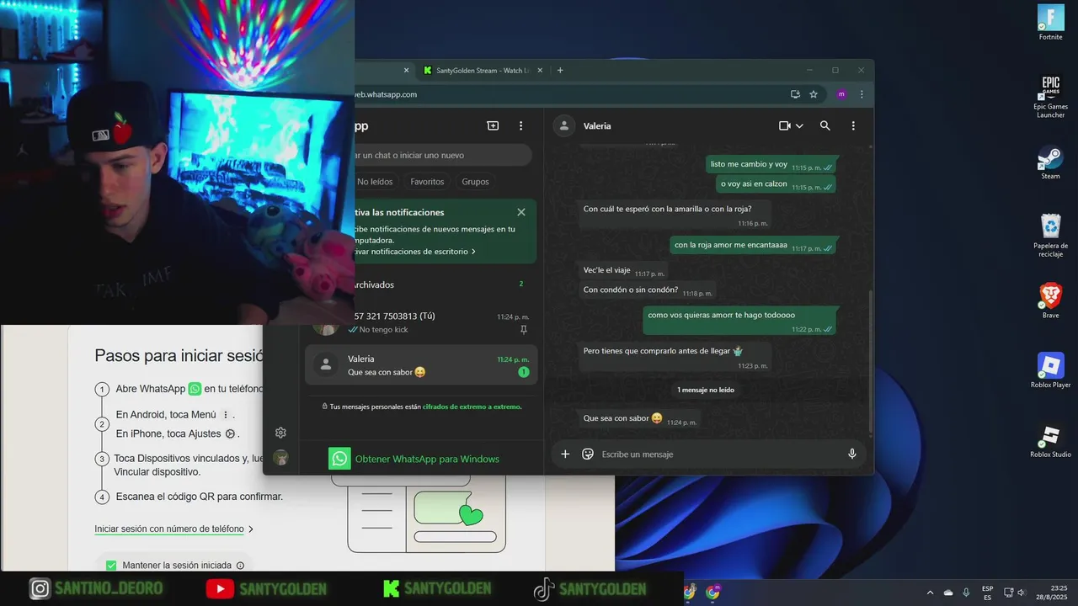The image size is (1078, 606).
Task: Search inside the Valeria conversation
Action: pos(825,125)
